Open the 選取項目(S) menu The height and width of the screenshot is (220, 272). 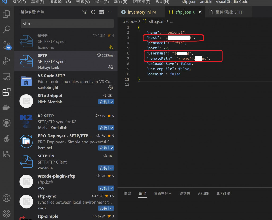click(x=60, y=2)
